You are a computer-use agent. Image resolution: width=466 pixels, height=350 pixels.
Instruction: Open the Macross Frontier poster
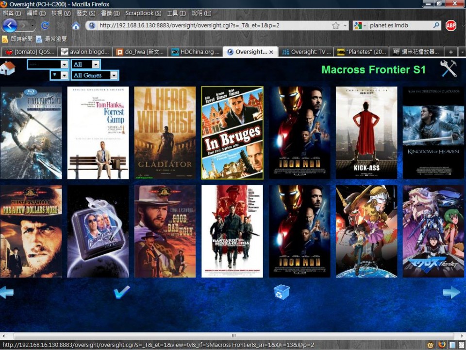pyautogui.click(x=433, y=231)
